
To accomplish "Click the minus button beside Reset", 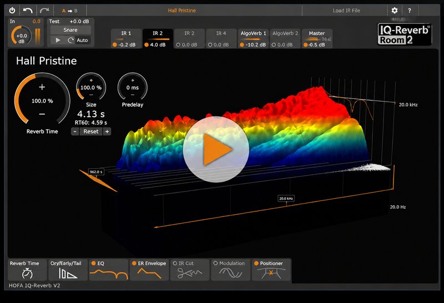I will click(x=75, y=132).
